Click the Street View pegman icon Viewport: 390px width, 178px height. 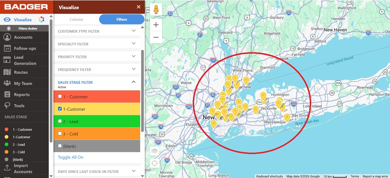[x=156, y=9]
